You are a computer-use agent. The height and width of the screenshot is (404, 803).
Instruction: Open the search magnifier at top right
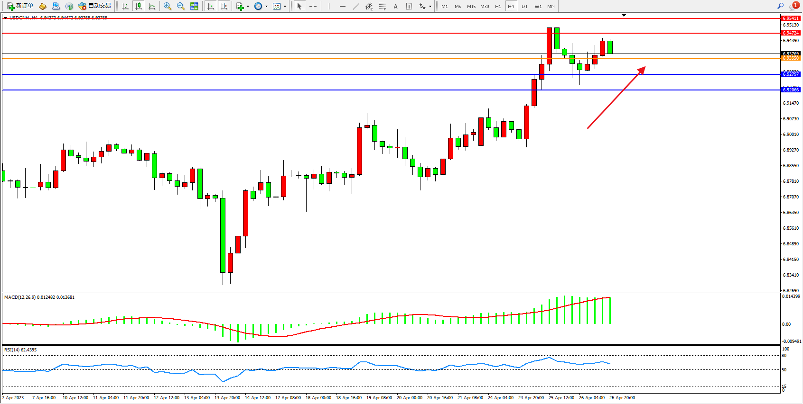point(780,6)
